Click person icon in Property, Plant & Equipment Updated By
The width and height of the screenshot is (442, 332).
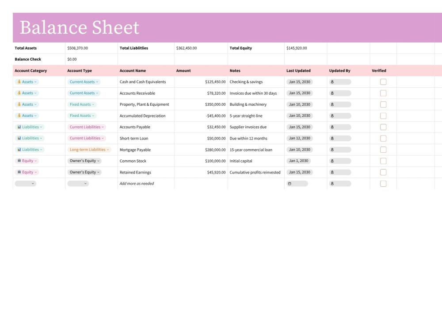pos(332,104)
